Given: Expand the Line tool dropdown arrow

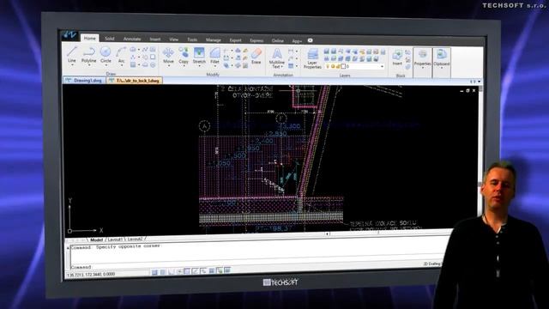Looking at the screenshot, I should tap(72, 65).
